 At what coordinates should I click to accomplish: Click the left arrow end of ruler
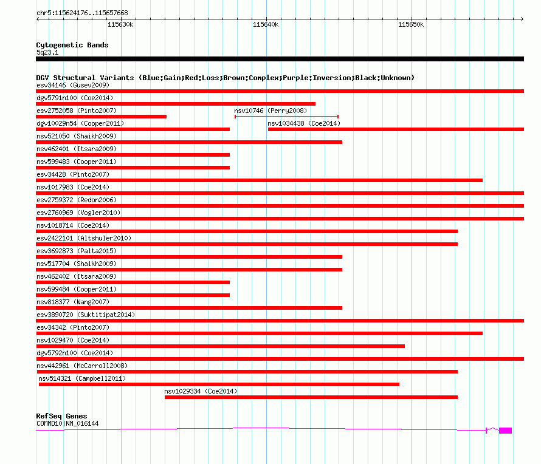pyautogui.click(x=38, y=19)
